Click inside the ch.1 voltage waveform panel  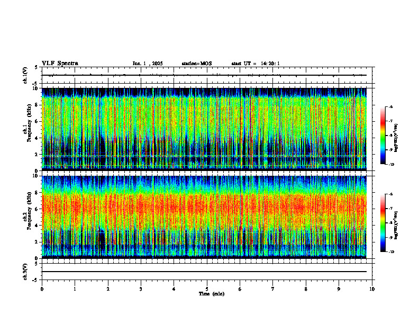click(207, 75)
